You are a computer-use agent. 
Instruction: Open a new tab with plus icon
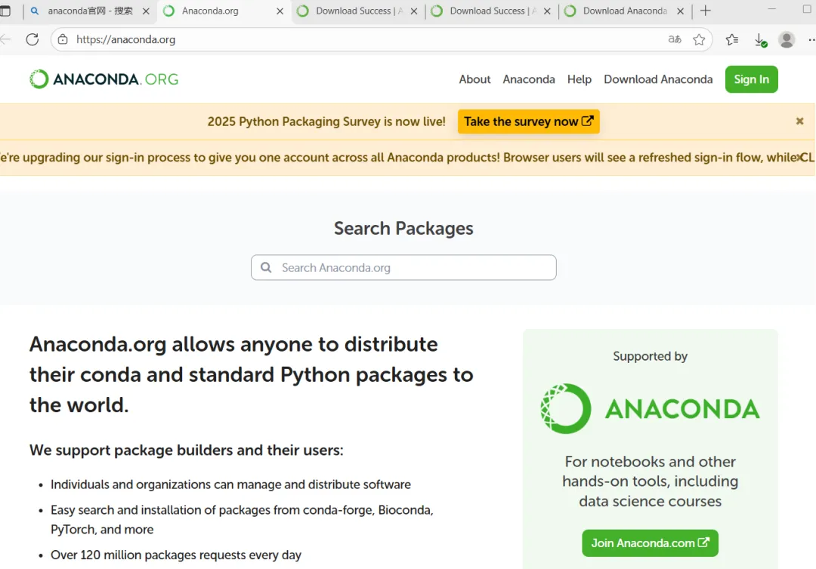[x=706, y=11]
